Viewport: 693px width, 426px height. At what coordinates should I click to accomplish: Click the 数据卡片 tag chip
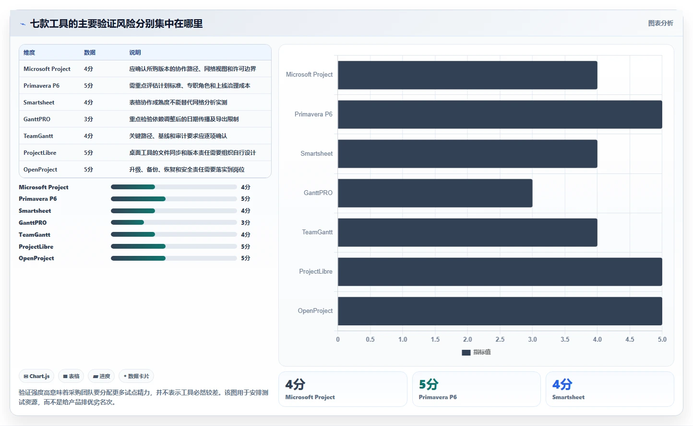coord(136,376)
